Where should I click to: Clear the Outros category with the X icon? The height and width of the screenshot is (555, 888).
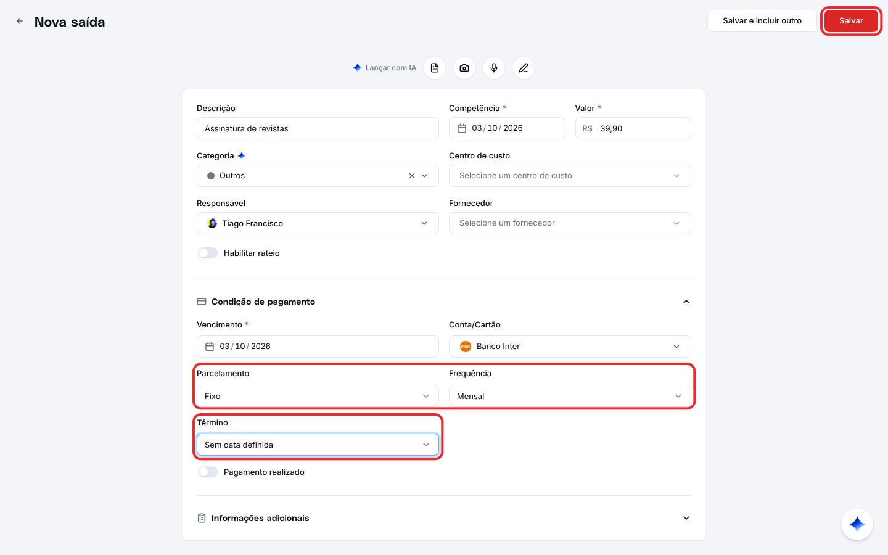[412, 176]
